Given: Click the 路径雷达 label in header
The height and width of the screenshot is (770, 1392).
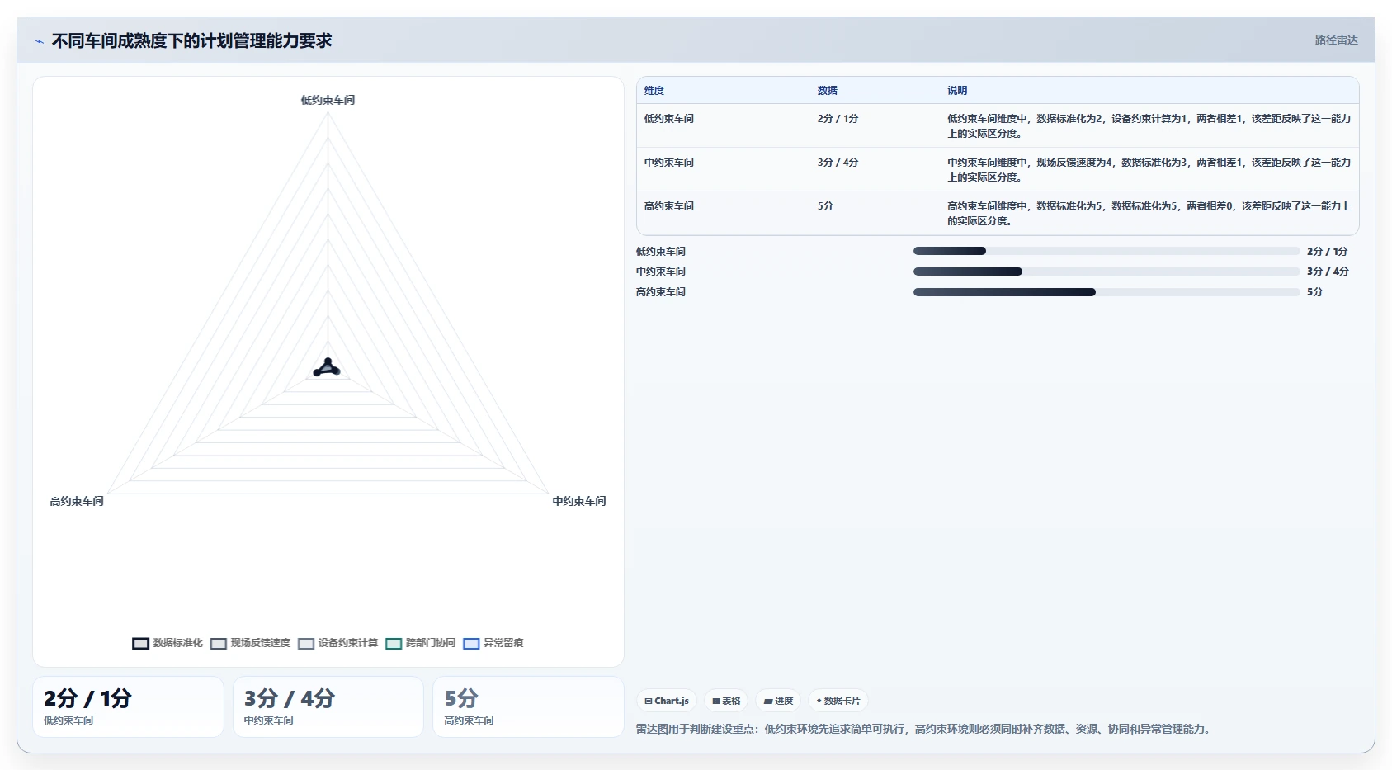Looking at the screenshot, I should (x=1336, y=40).
